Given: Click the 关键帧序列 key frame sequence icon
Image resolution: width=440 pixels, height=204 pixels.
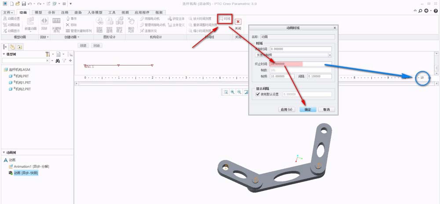Looking at the screenshot, I should pyautogui.click(x=56, y=21).
